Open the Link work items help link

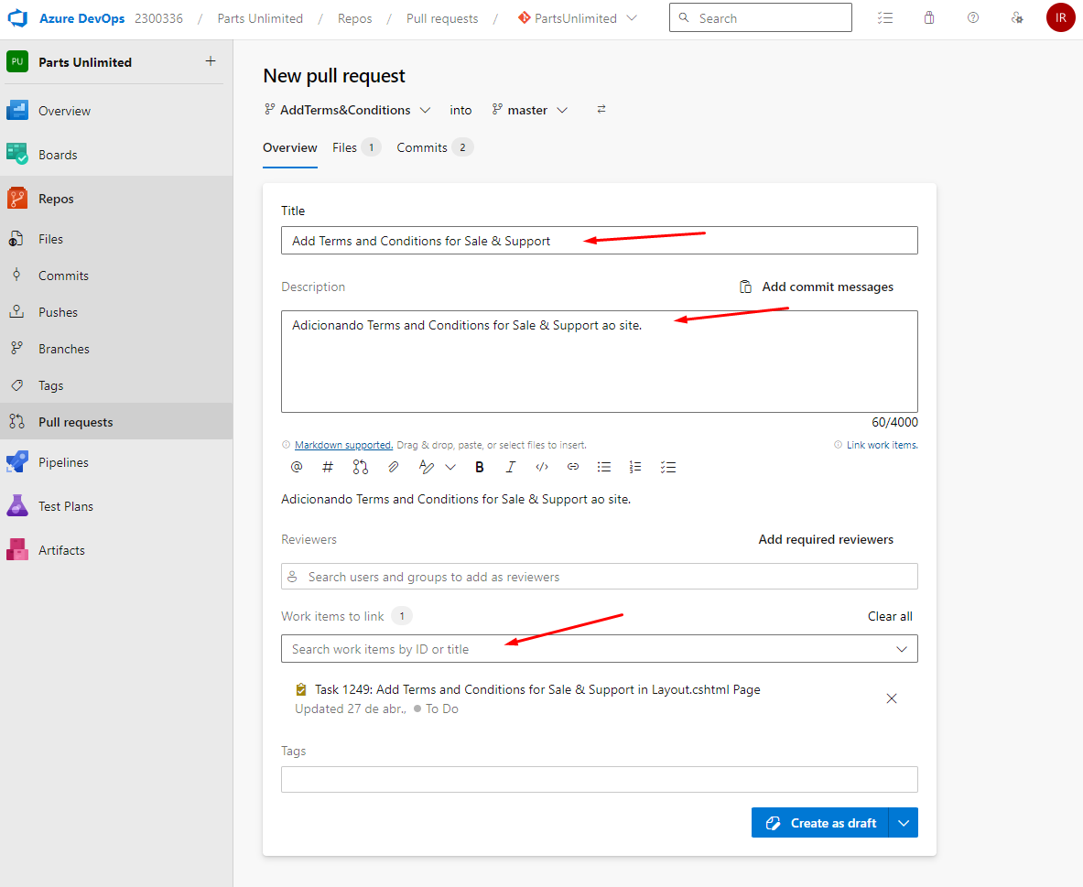[882, 445]
